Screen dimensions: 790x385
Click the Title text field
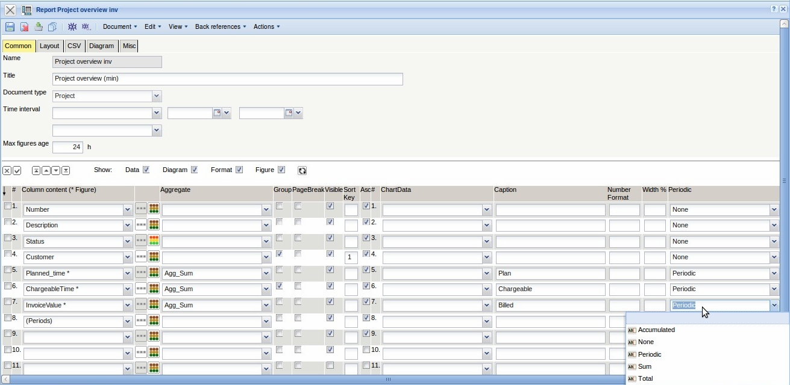(x=227, y=79)
